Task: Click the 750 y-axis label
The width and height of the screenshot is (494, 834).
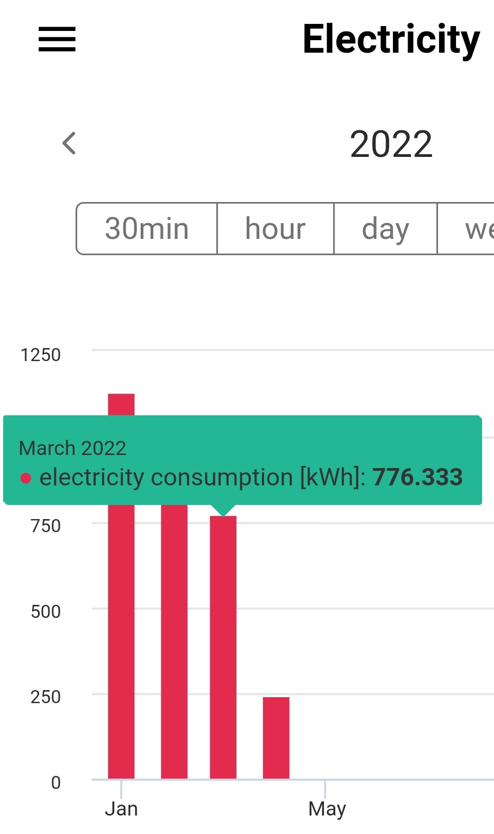Action: click(46, 526)
